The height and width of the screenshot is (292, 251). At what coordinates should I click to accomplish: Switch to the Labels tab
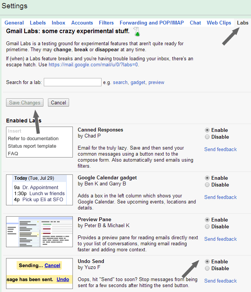pyautogui.click(x=38, y=23)
